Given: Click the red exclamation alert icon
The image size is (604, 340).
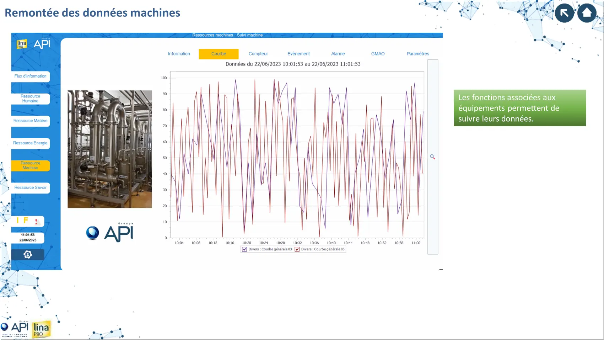Looking at the screenshot, I should (36, 222).
